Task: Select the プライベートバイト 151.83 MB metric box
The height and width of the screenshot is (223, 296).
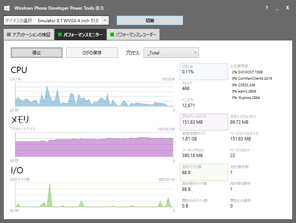Action: point(204,122)
